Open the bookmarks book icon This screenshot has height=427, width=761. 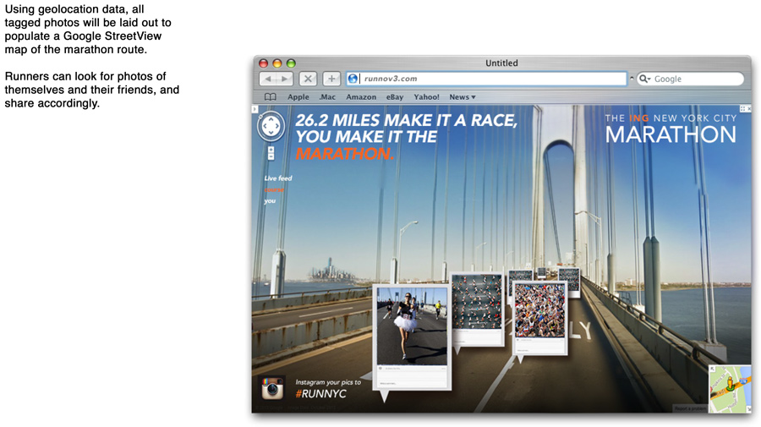coord(271,97)
